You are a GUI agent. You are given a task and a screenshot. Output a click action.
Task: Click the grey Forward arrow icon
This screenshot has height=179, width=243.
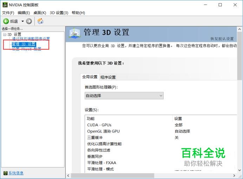coord(29,21)
